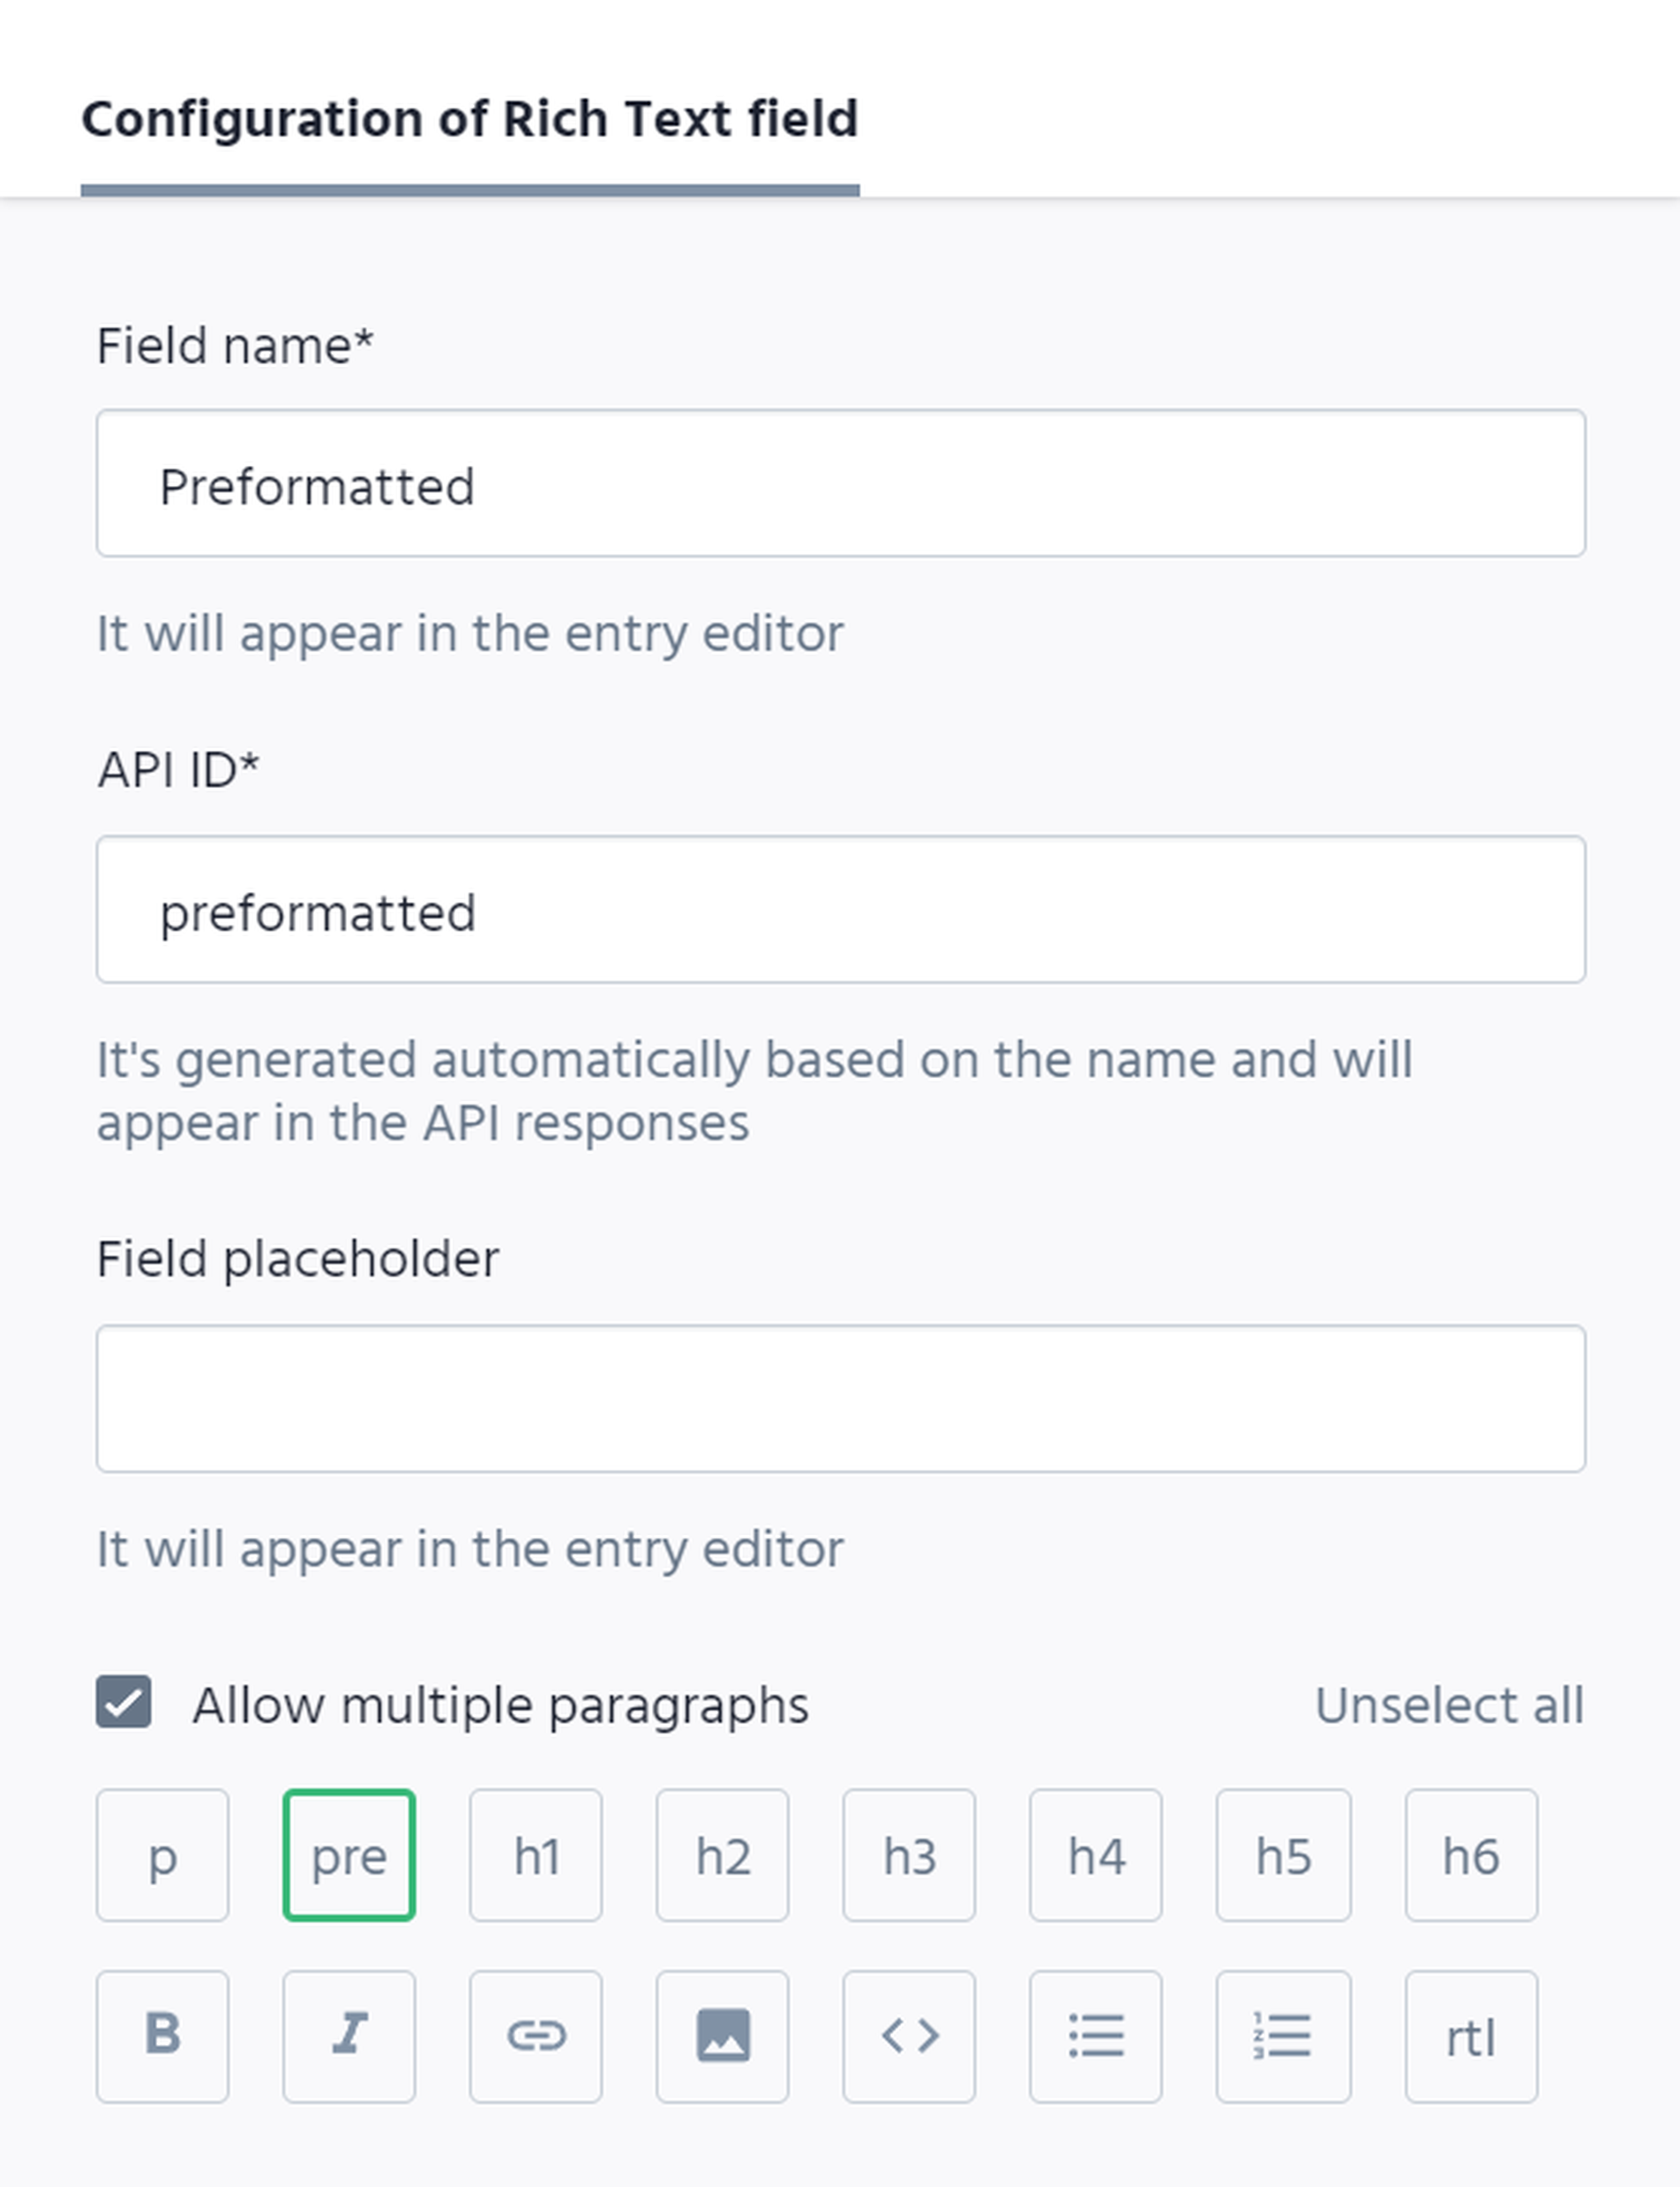The image size is (1680, 2187).
Task: Enable the p paragraph toggle
Action: [x=162, y=1858]
